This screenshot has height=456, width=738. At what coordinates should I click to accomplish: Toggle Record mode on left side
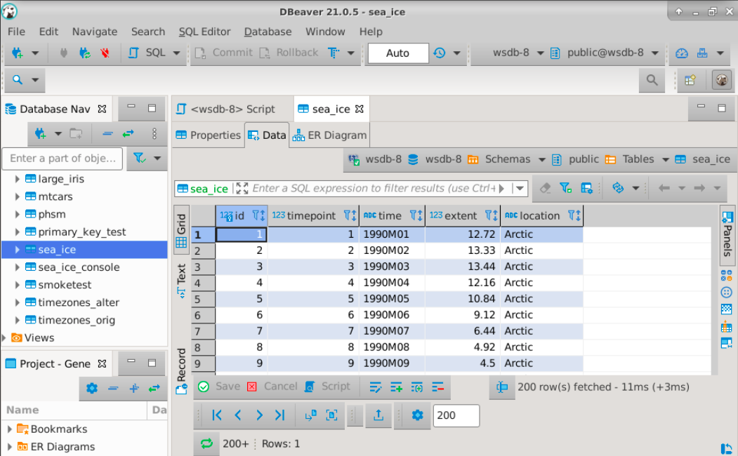(x=181, y=371)
